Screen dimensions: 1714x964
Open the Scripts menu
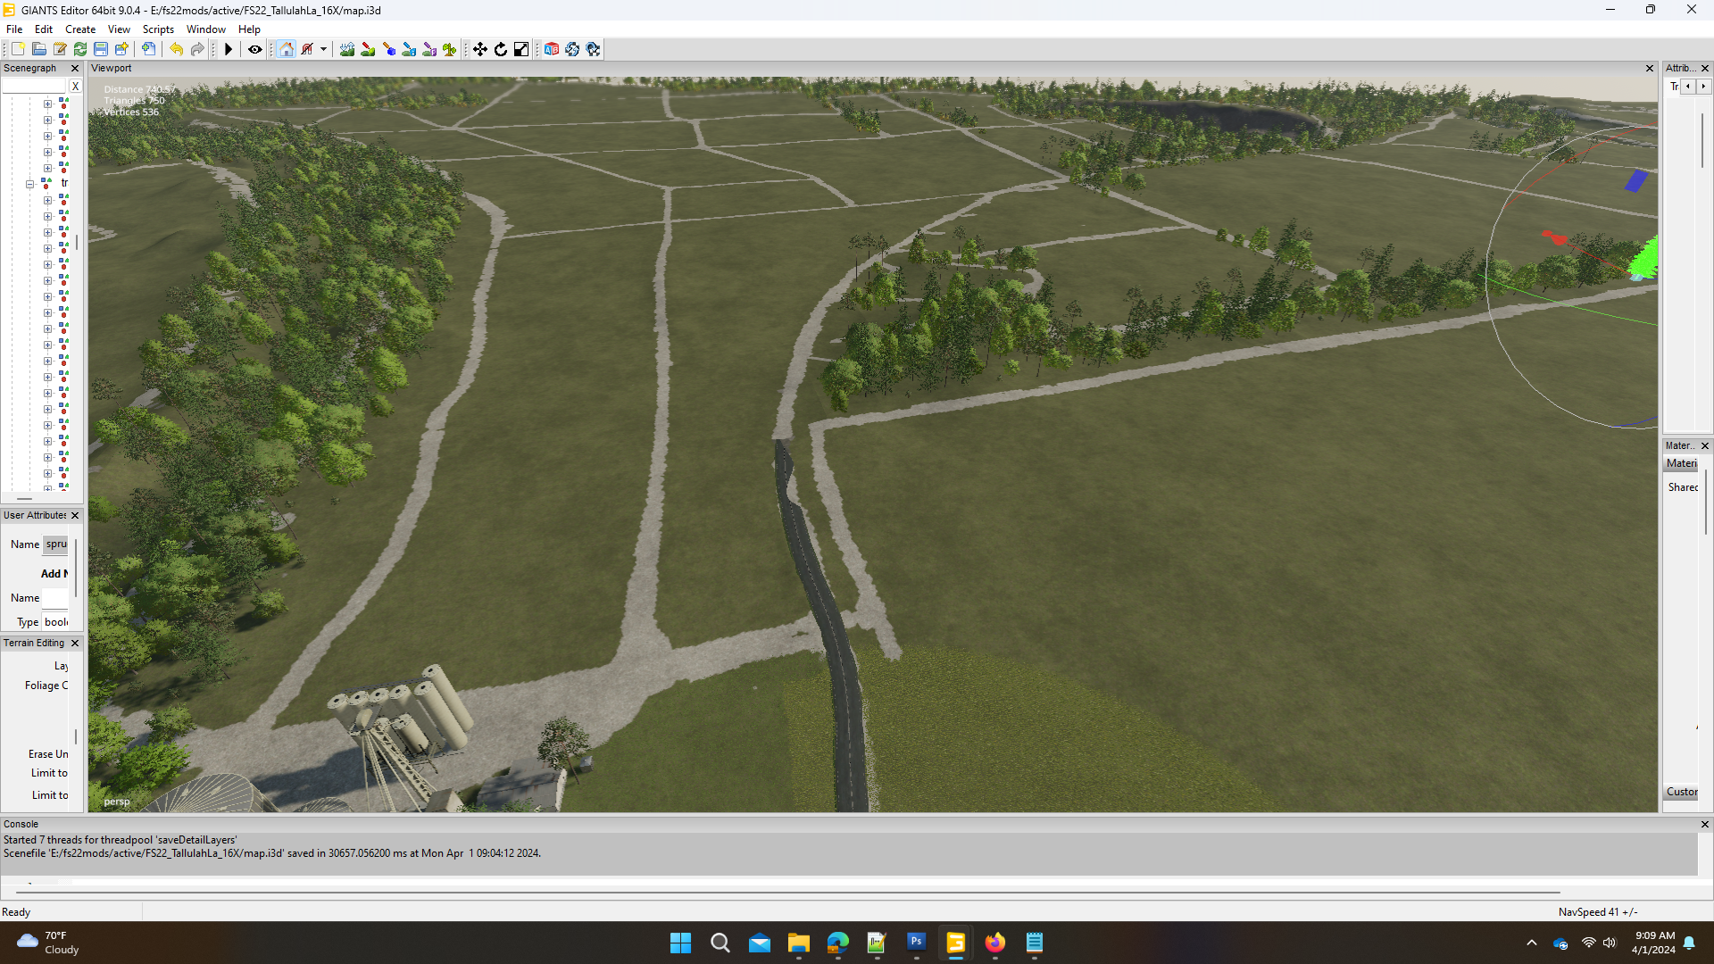pos(158,29)
